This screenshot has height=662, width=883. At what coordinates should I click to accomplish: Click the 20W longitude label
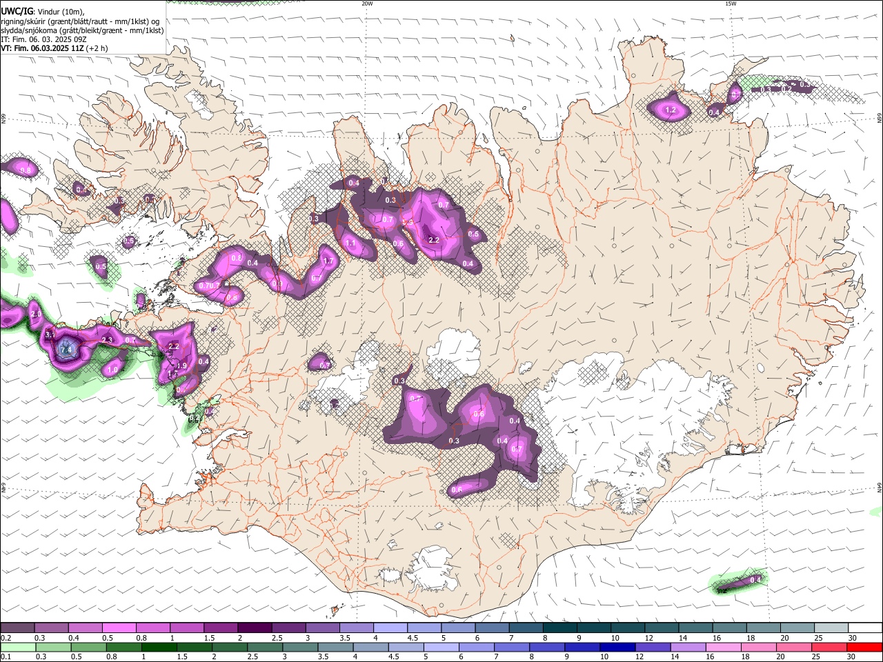(367, 3)
